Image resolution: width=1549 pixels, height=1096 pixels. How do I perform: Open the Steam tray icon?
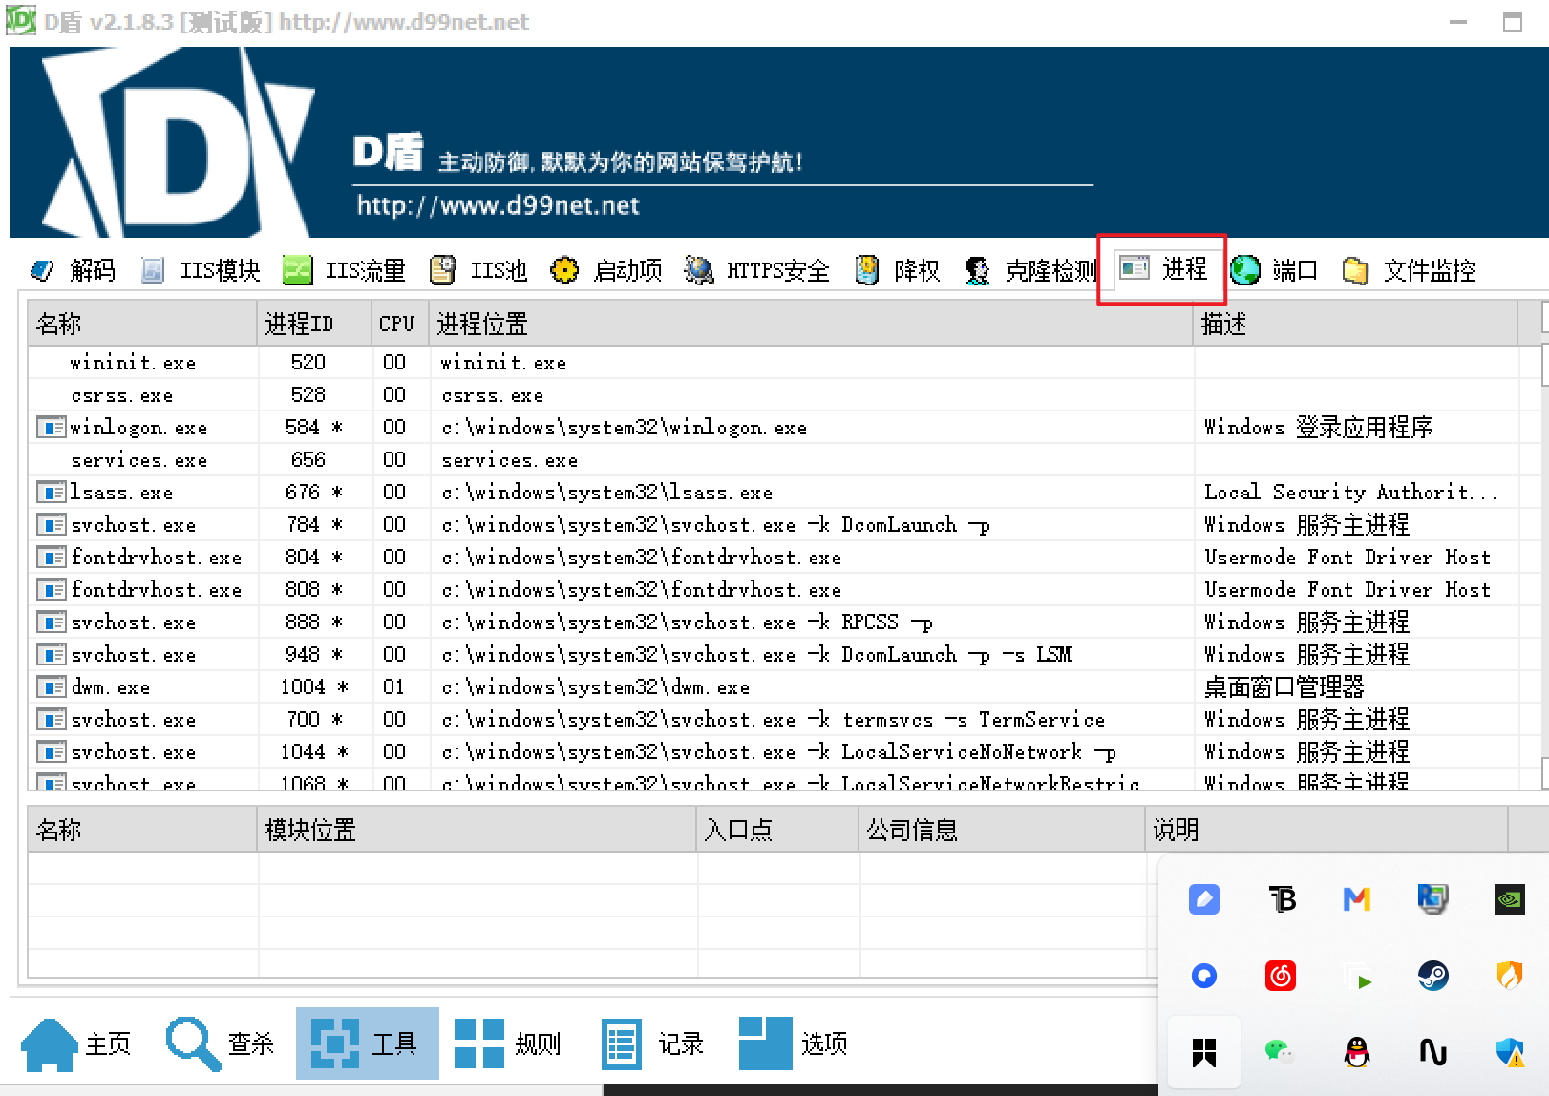coord(1433,975)
